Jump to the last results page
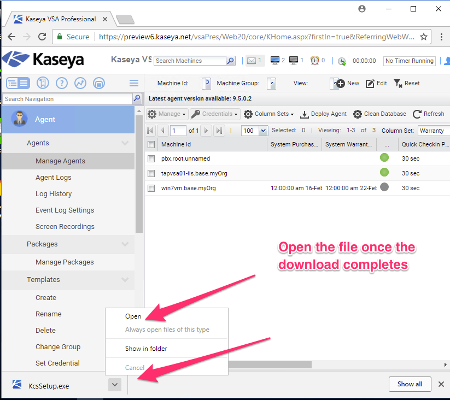 (219, 131)
